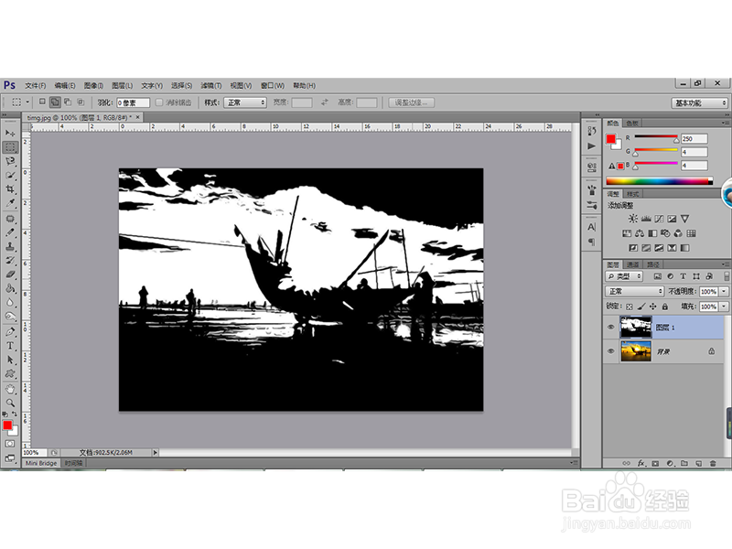Click the Delete layer trash icon
732x549 pixels.
tap(713, 464)
